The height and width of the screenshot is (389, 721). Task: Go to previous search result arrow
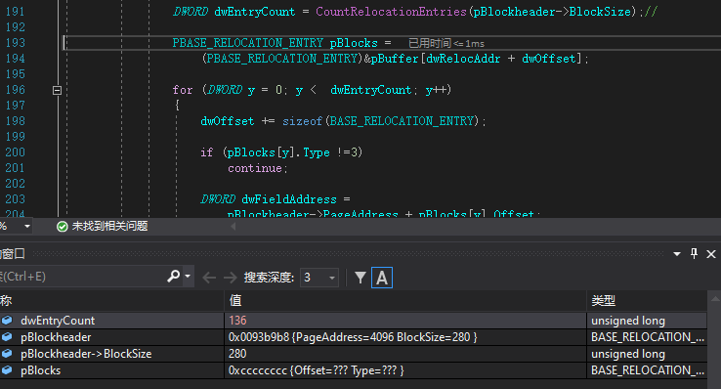pyautogui.click(x=209, y=278)
